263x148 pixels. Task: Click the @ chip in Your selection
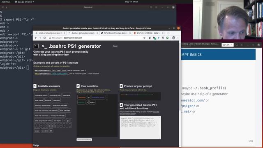pos(89,97)
